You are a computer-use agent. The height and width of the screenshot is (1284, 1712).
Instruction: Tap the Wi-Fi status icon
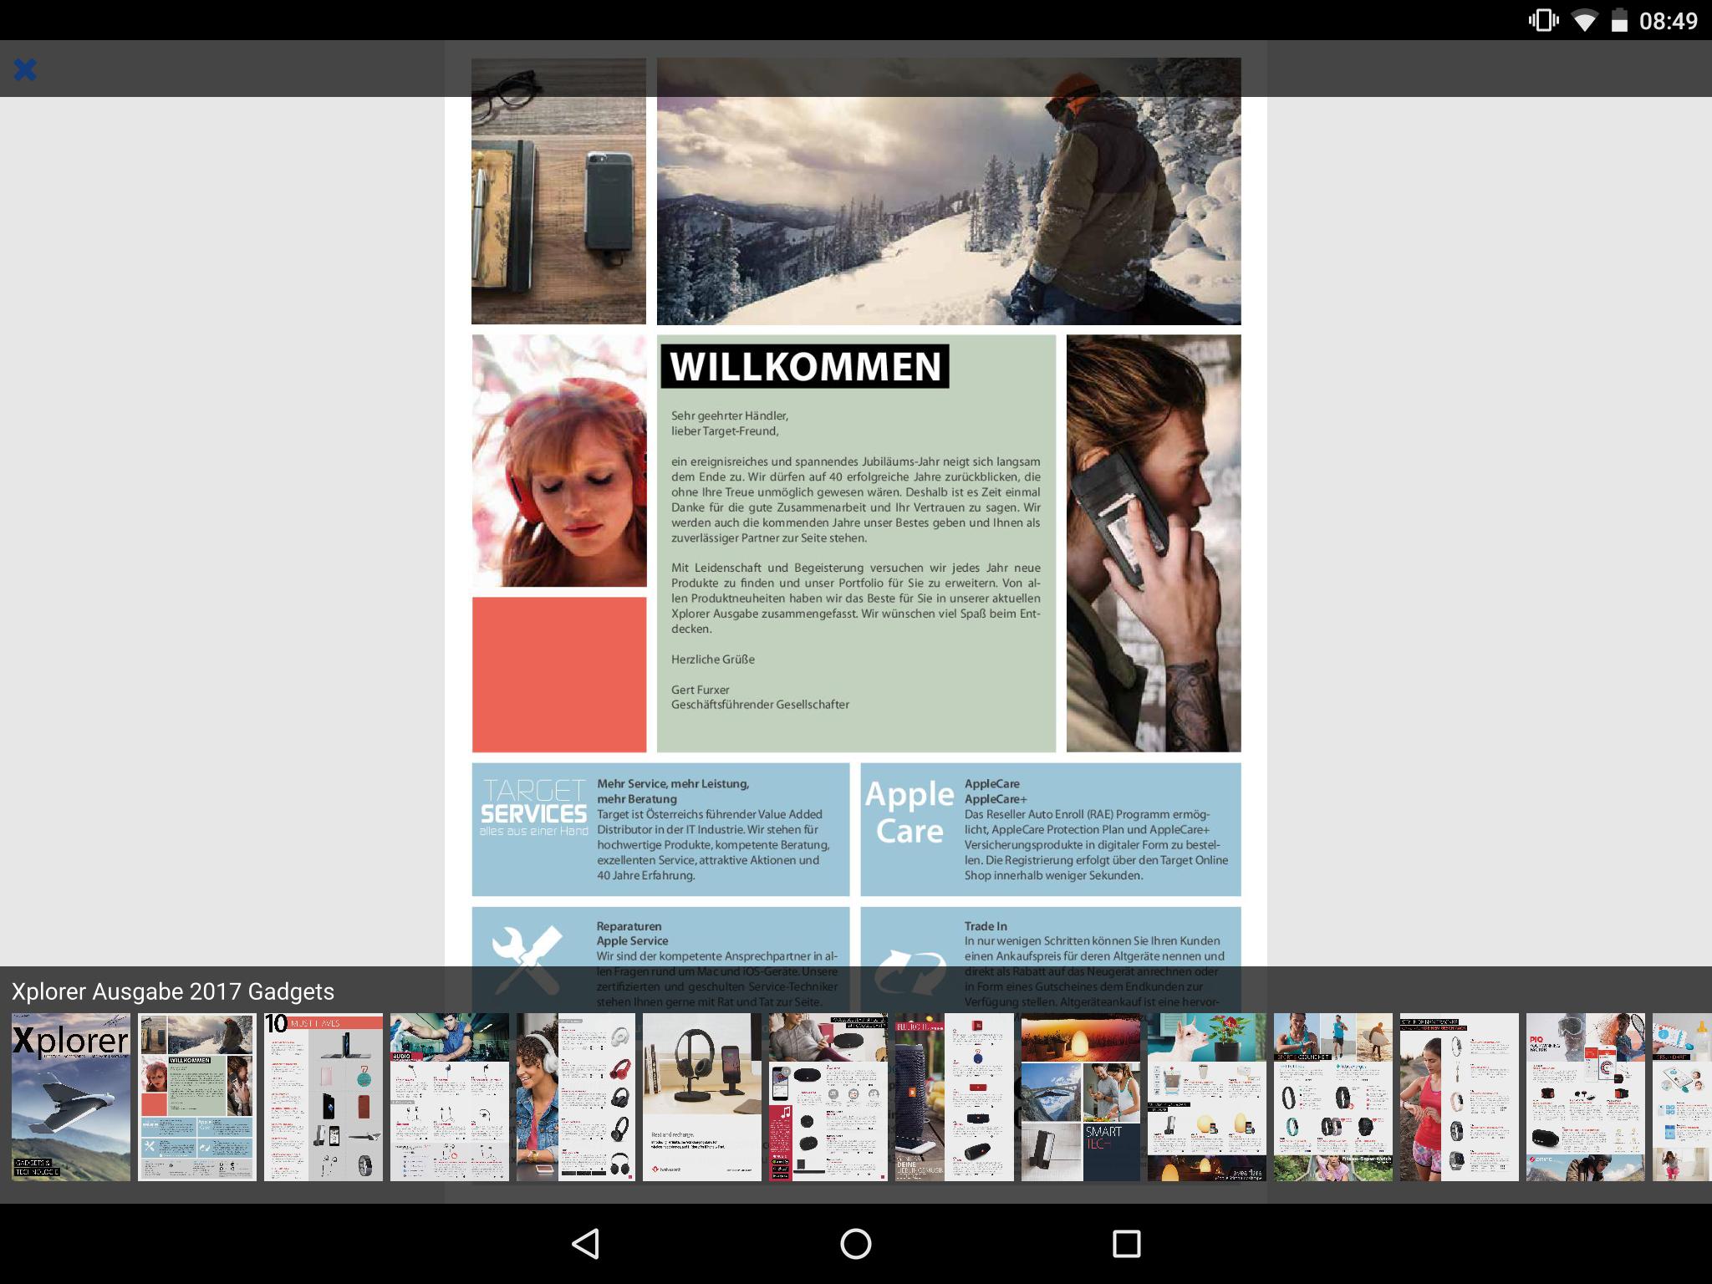tap(1583, 20)
